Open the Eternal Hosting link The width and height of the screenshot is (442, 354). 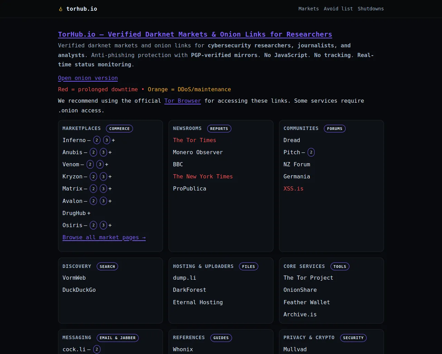click(198, 302)
